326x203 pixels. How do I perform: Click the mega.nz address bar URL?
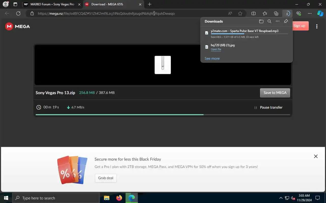[106, 13]
